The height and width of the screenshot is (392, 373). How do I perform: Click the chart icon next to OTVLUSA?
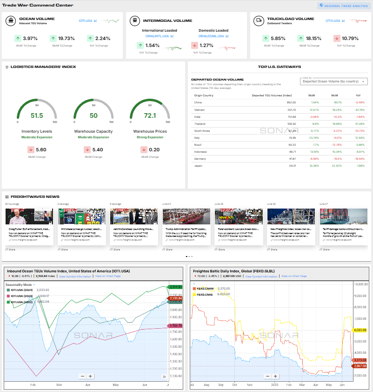(x=344, y=21)
